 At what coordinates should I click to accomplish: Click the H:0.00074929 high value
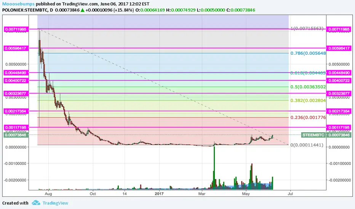[x=181, y=10]
